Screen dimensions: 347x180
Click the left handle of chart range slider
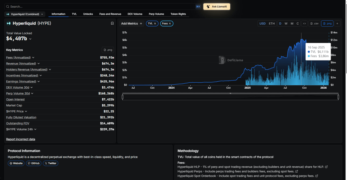coord(123,97)
